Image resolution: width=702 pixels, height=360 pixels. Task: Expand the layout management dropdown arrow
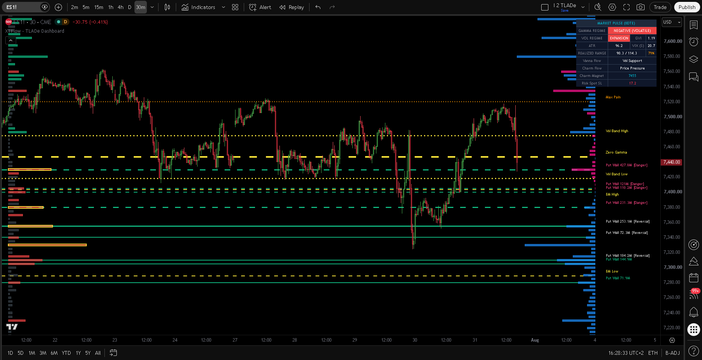(x=583, y=7)
